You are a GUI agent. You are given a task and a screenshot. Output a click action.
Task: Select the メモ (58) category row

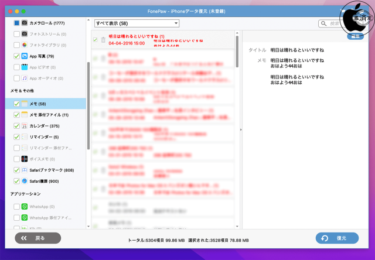(46, 104)
